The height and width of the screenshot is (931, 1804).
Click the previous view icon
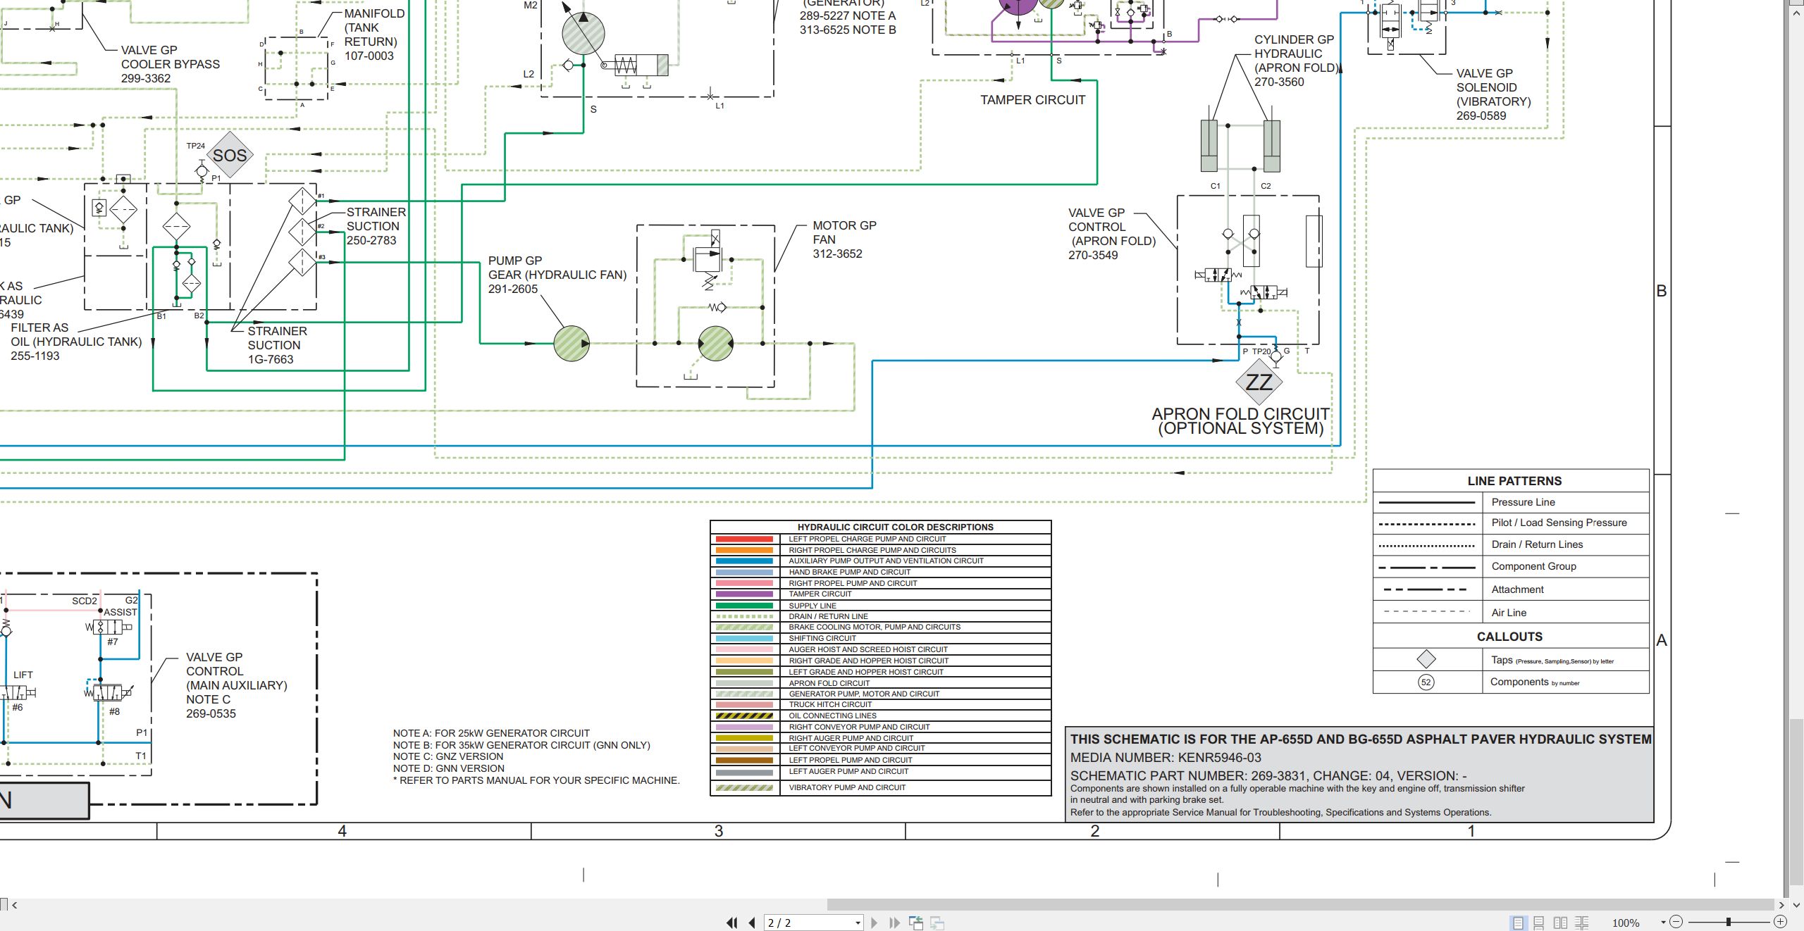[916, 923]
